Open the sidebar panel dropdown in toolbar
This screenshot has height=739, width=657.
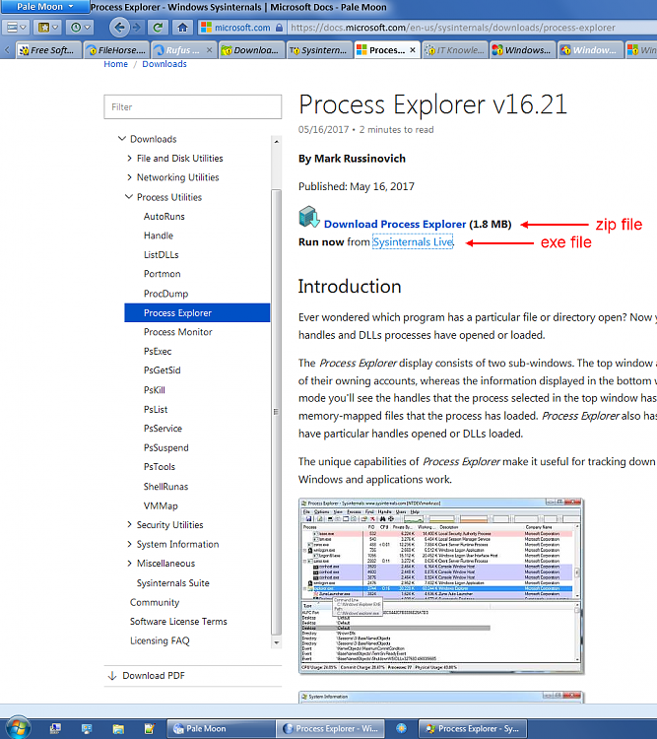click(x=16, y=28)
